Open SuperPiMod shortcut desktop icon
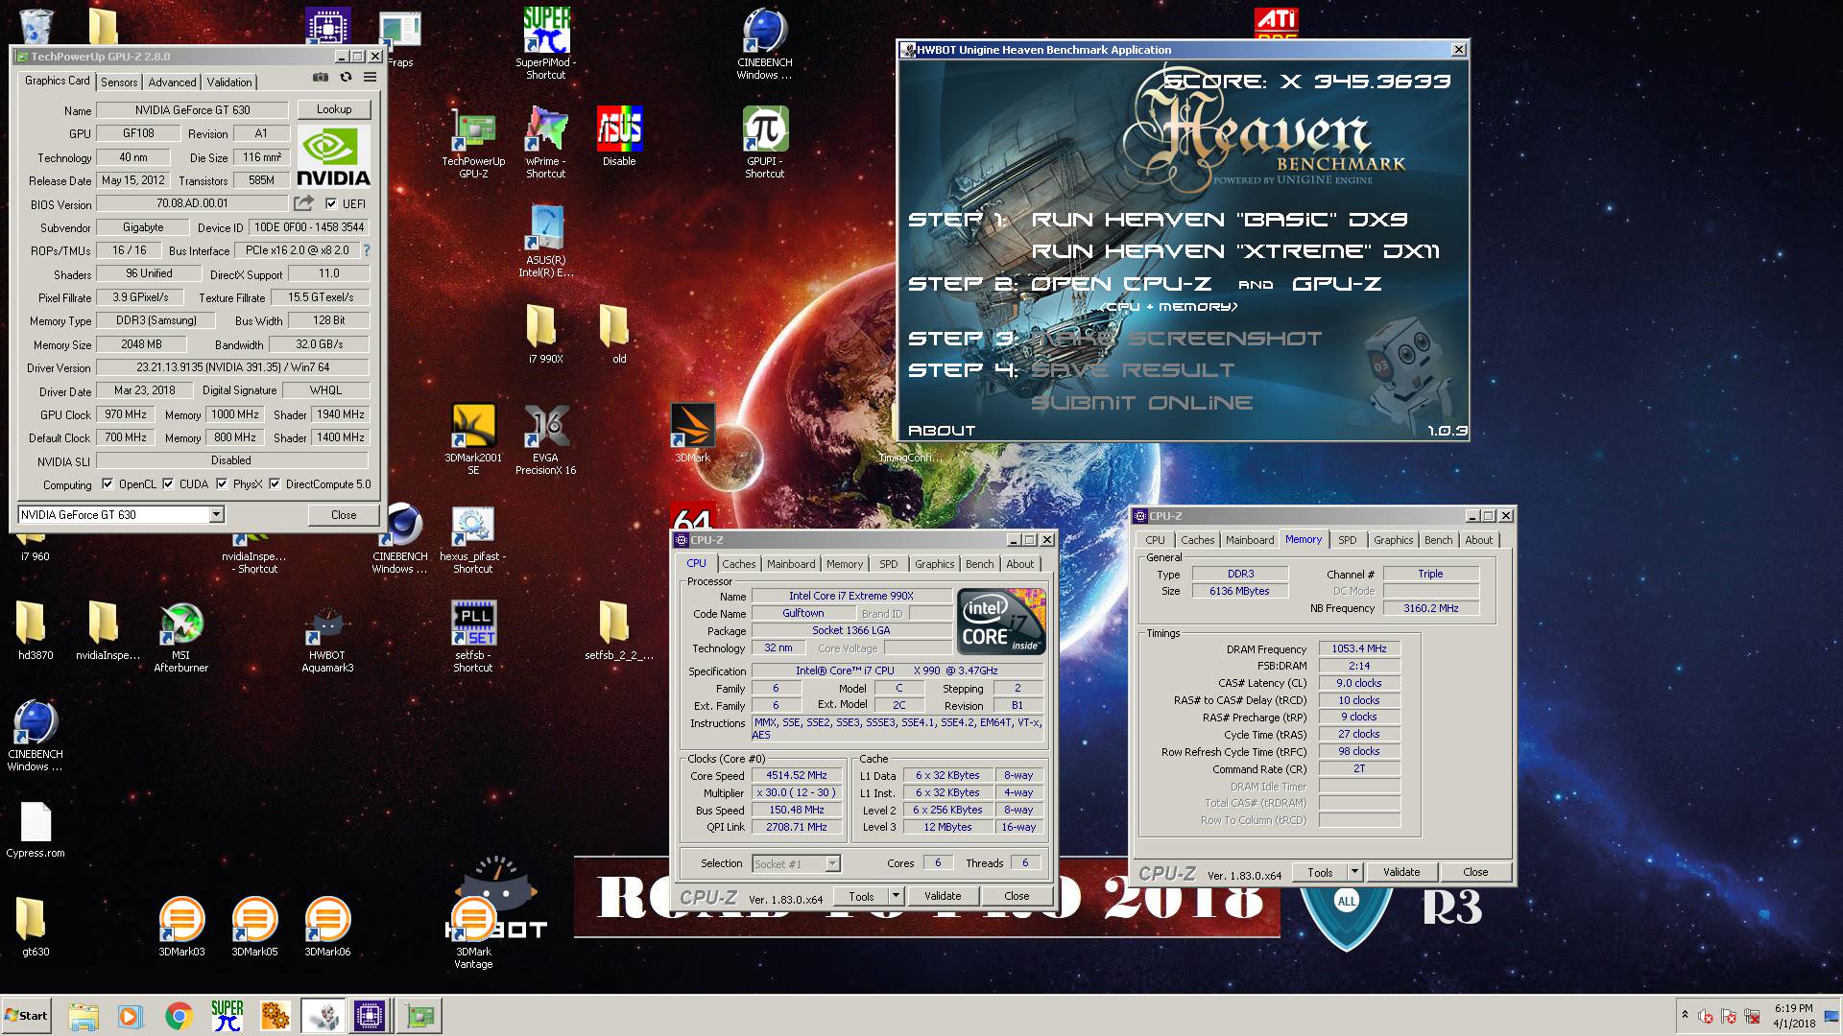This screenshot has width=1843, height=1036. pos(546,43)
